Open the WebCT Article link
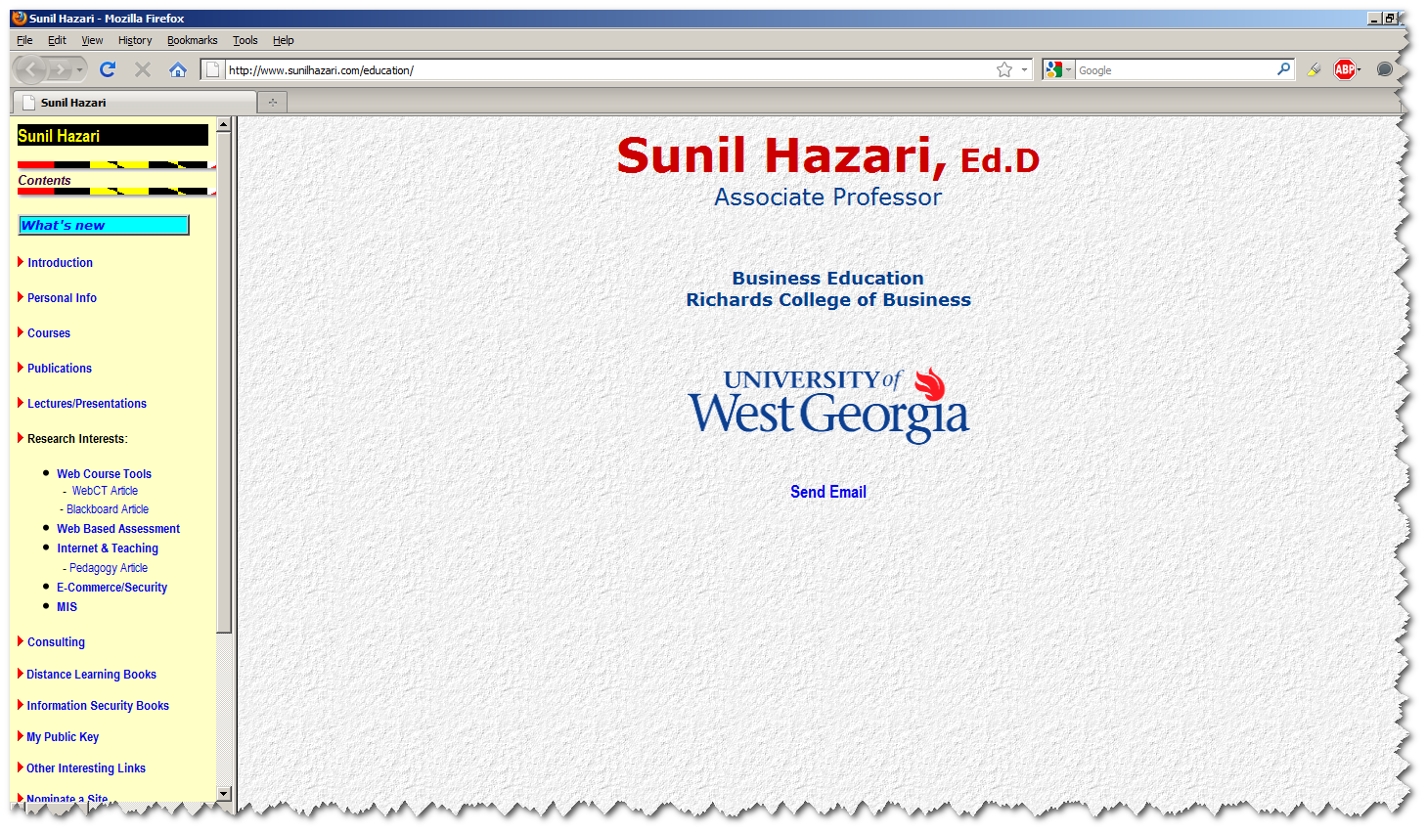 point(105,491)
